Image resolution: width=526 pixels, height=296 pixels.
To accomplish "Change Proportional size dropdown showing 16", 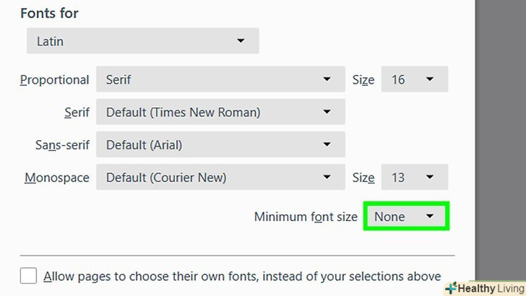I will click(415, 79).
